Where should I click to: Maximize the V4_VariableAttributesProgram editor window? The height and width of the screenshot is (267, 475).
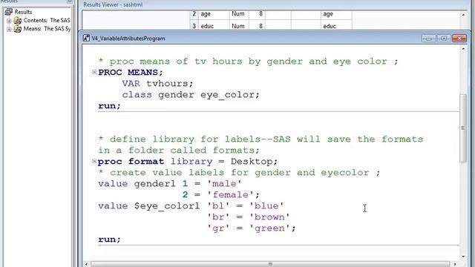[444, 39]
